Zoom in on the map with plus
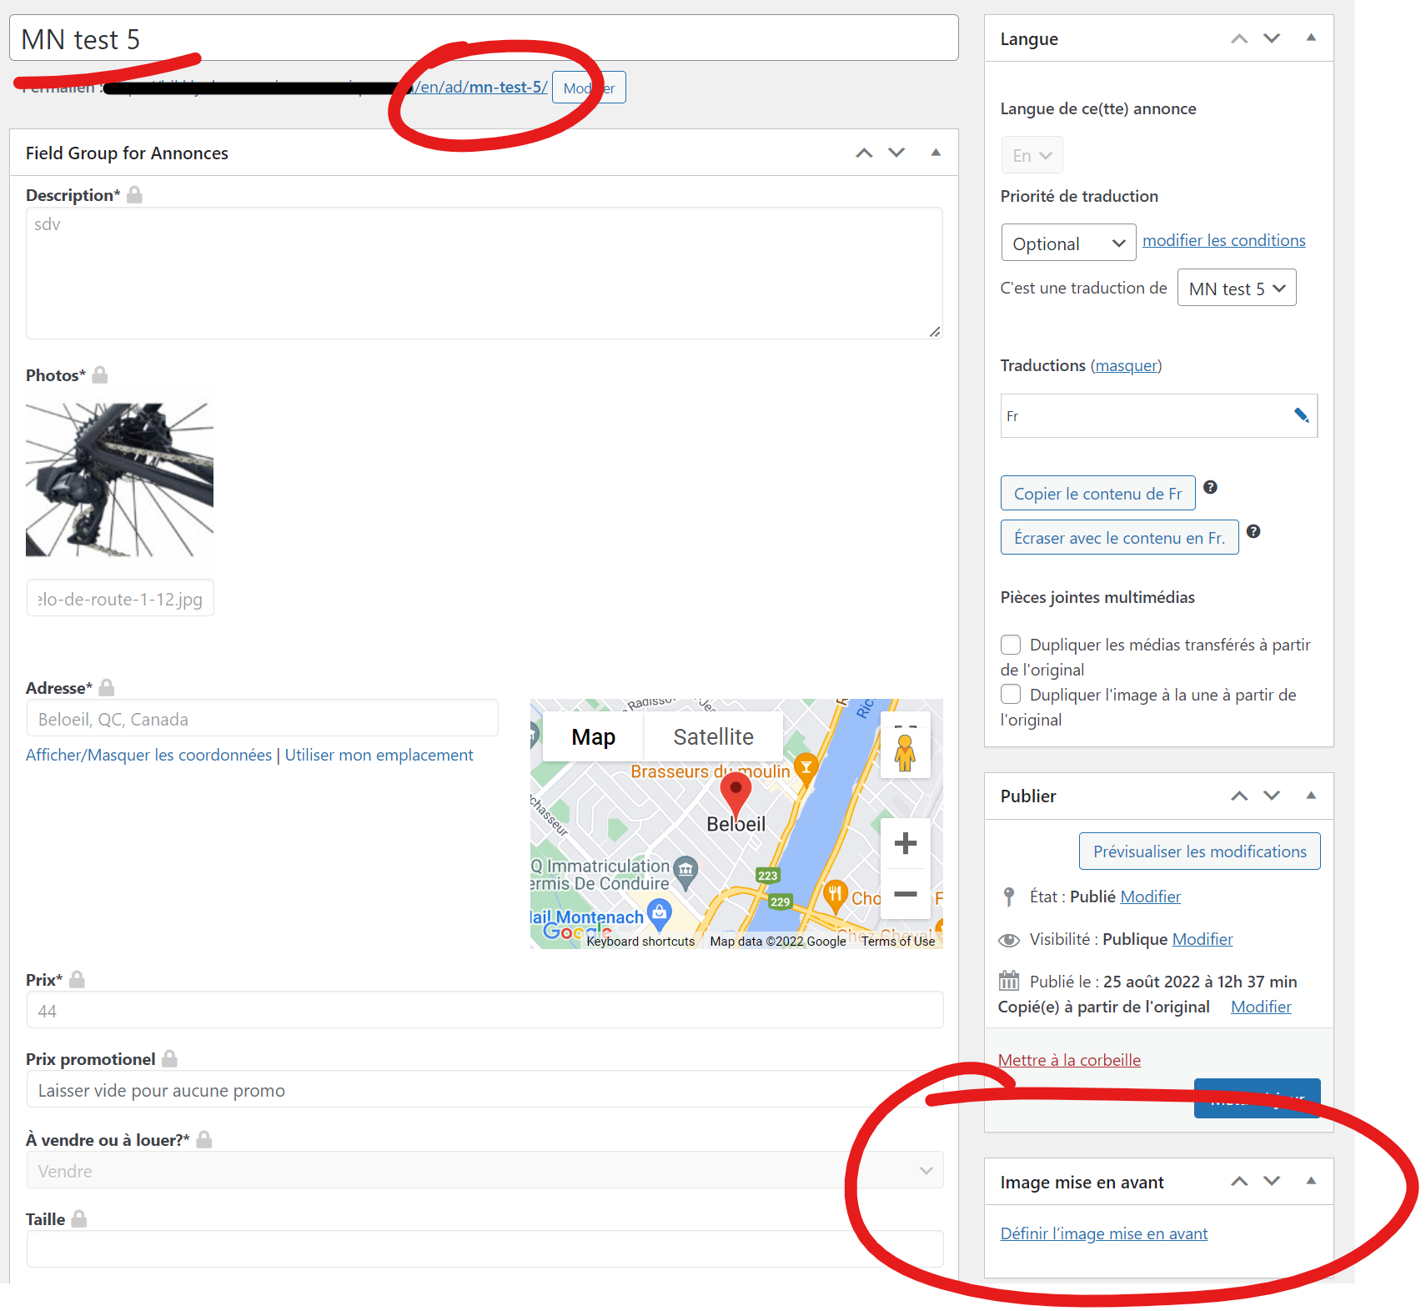The height and width of the screenshot is (1311, 1426). point(905,843)
